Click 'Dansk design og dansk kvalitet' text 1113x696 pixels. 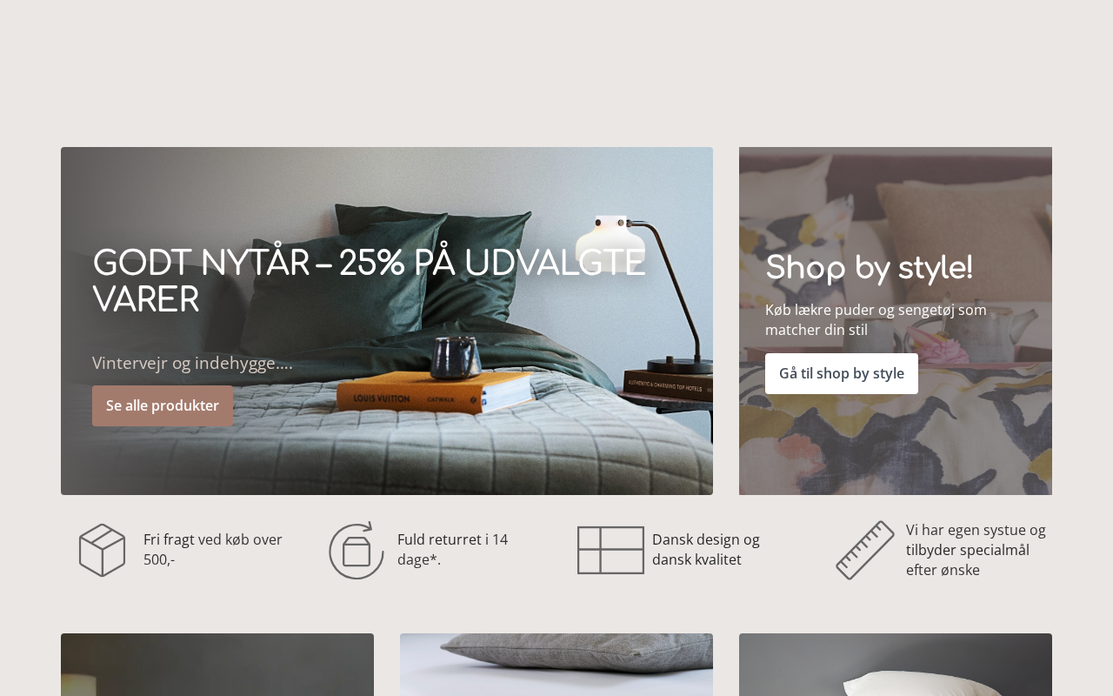tap(706, 550)
